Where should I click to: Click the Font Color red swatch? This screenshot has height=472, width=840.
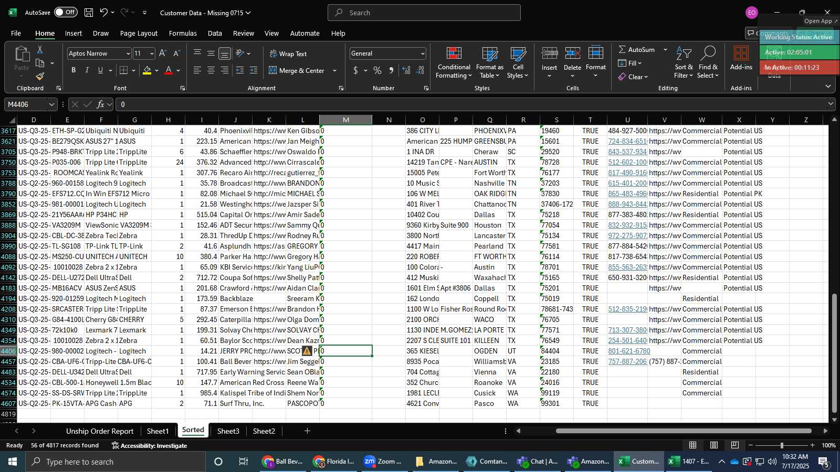pyautogui.click(x=169, y=71)
